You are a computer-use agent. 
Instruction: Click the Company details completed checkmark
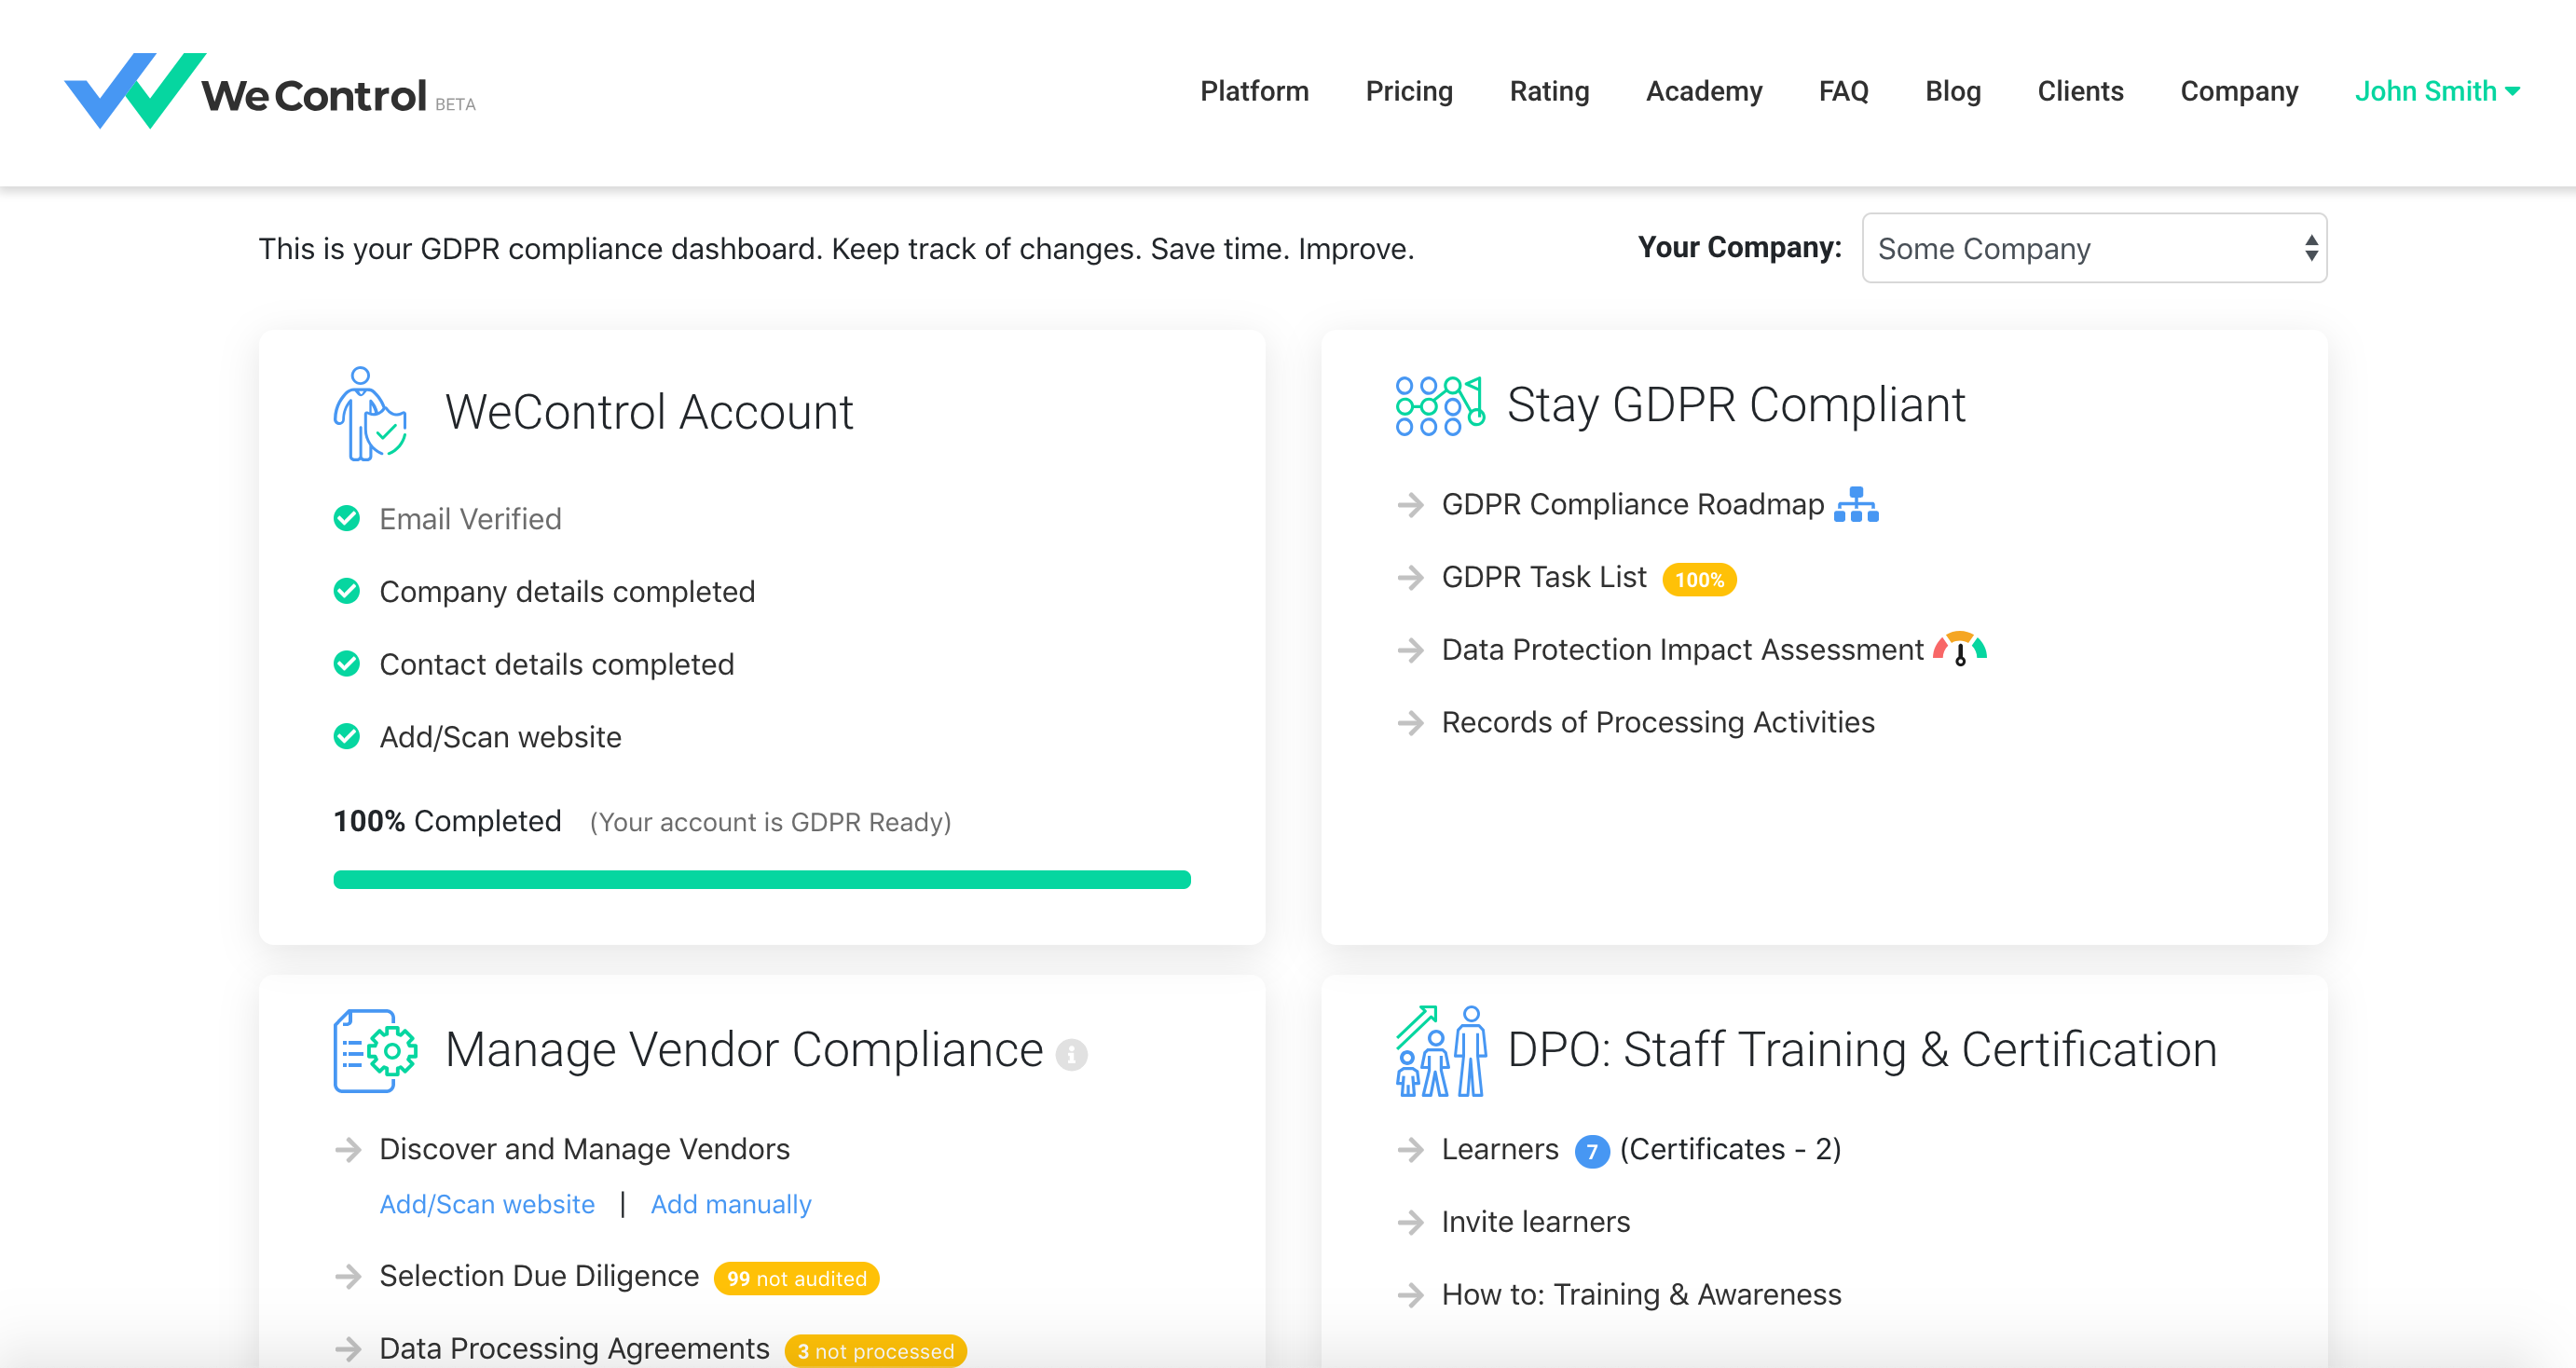(x=347, y=591)
